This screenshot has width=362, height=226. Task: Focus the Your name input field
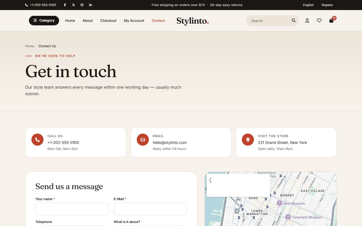tap(72, 209)
